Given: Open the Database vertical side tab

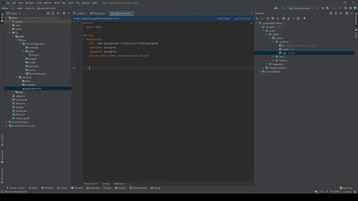Looking at the screenshot, I should click(x=356, y=18).
